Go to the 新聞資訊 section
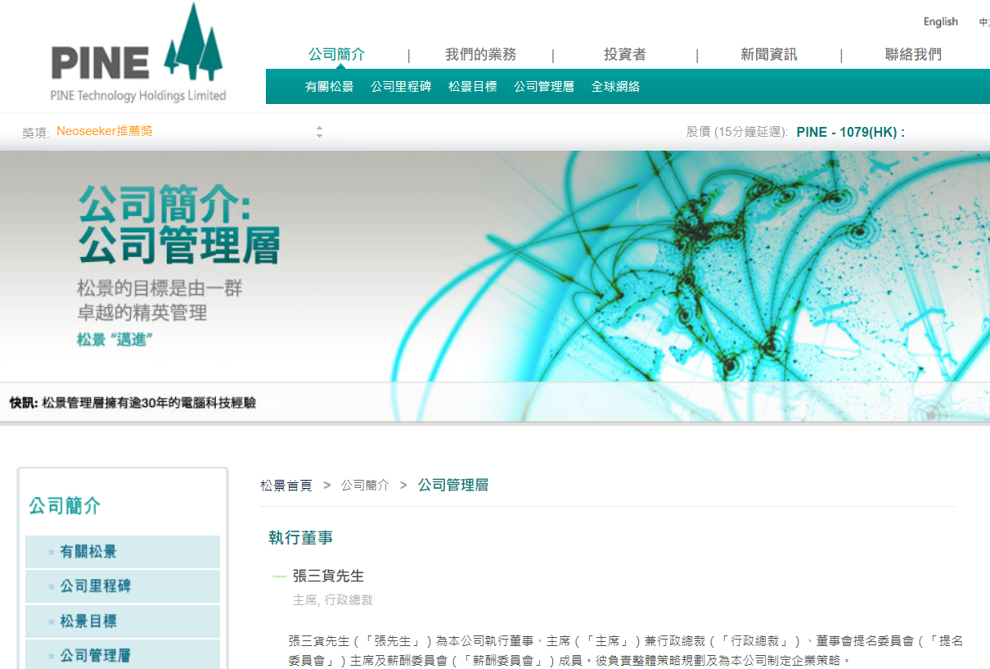 (768, 55)
